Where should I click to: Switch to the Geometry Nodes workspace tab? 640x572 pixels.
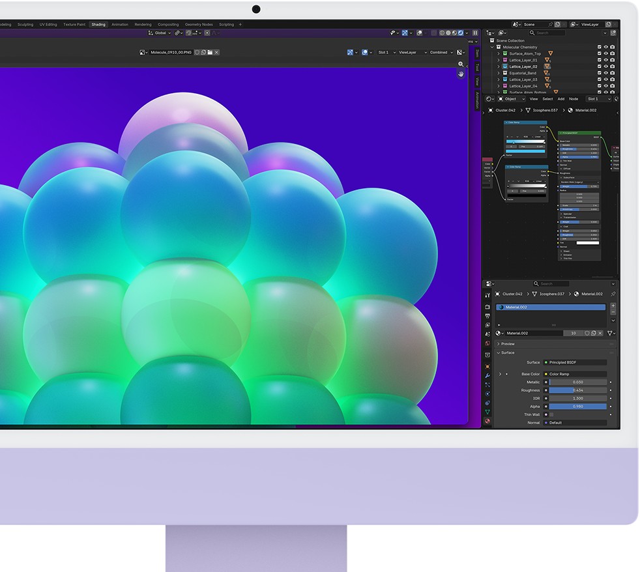[x=199, y=25]
